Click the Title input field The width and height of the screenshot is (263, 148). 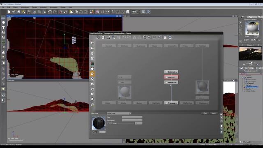(x=132, y=118)
